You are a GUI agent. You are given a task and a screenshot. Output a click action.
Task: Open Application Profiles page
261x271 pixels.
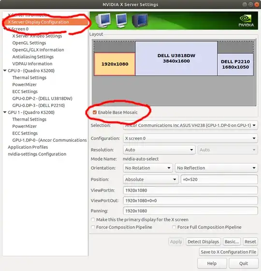tap(28, 147)
